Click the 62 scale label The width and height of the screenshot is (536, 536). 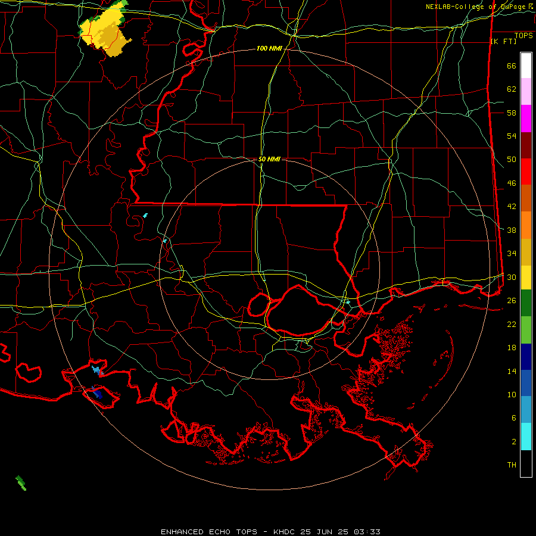tap(512, 89)
